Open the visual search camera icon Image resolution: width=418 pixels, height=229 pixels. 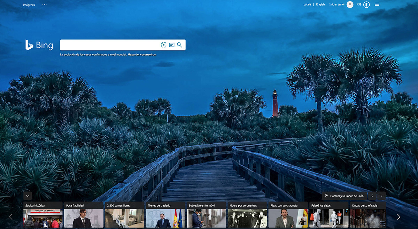pyautogui.click(x=163, y=45)
